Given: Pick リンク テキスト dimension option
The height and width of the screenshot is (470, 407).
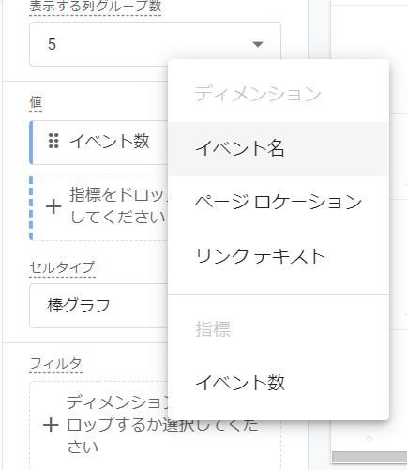Looking at the screenshot, I should 279,256.
